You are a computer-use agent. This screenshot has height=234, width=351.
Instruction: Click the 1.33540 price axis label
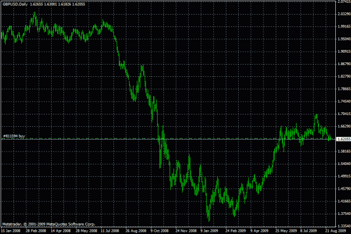point(344,226)
